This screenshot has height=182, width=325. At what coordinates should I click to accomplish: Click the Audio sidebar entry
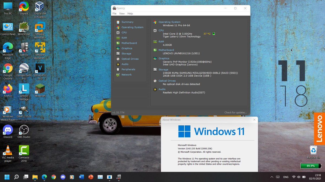point(125,64)
